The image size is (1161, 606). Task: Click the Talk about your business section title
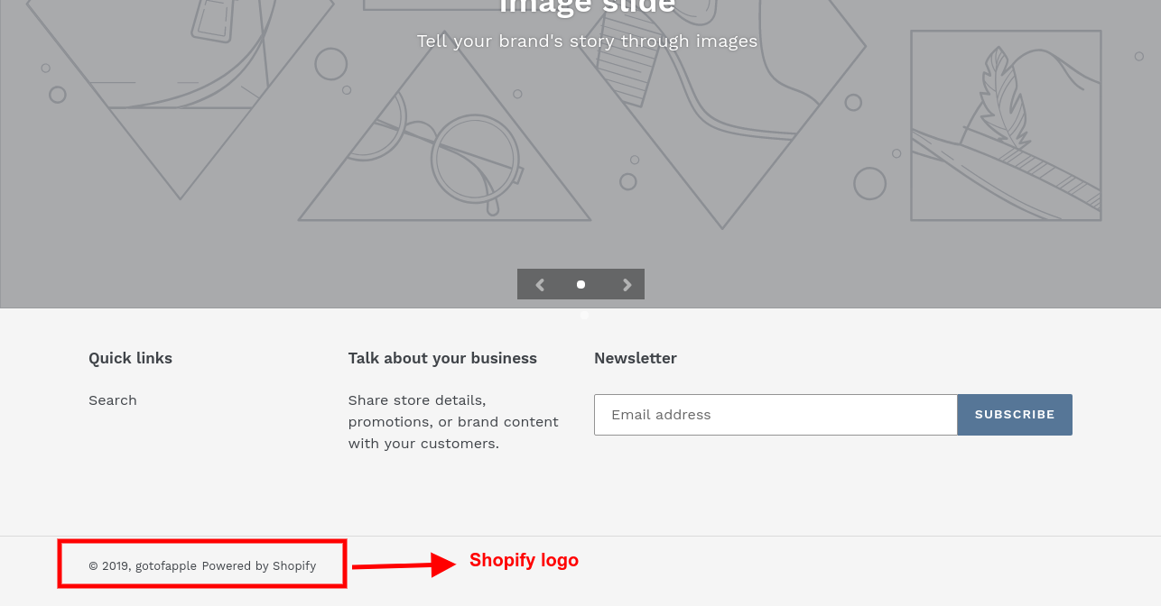442,358
